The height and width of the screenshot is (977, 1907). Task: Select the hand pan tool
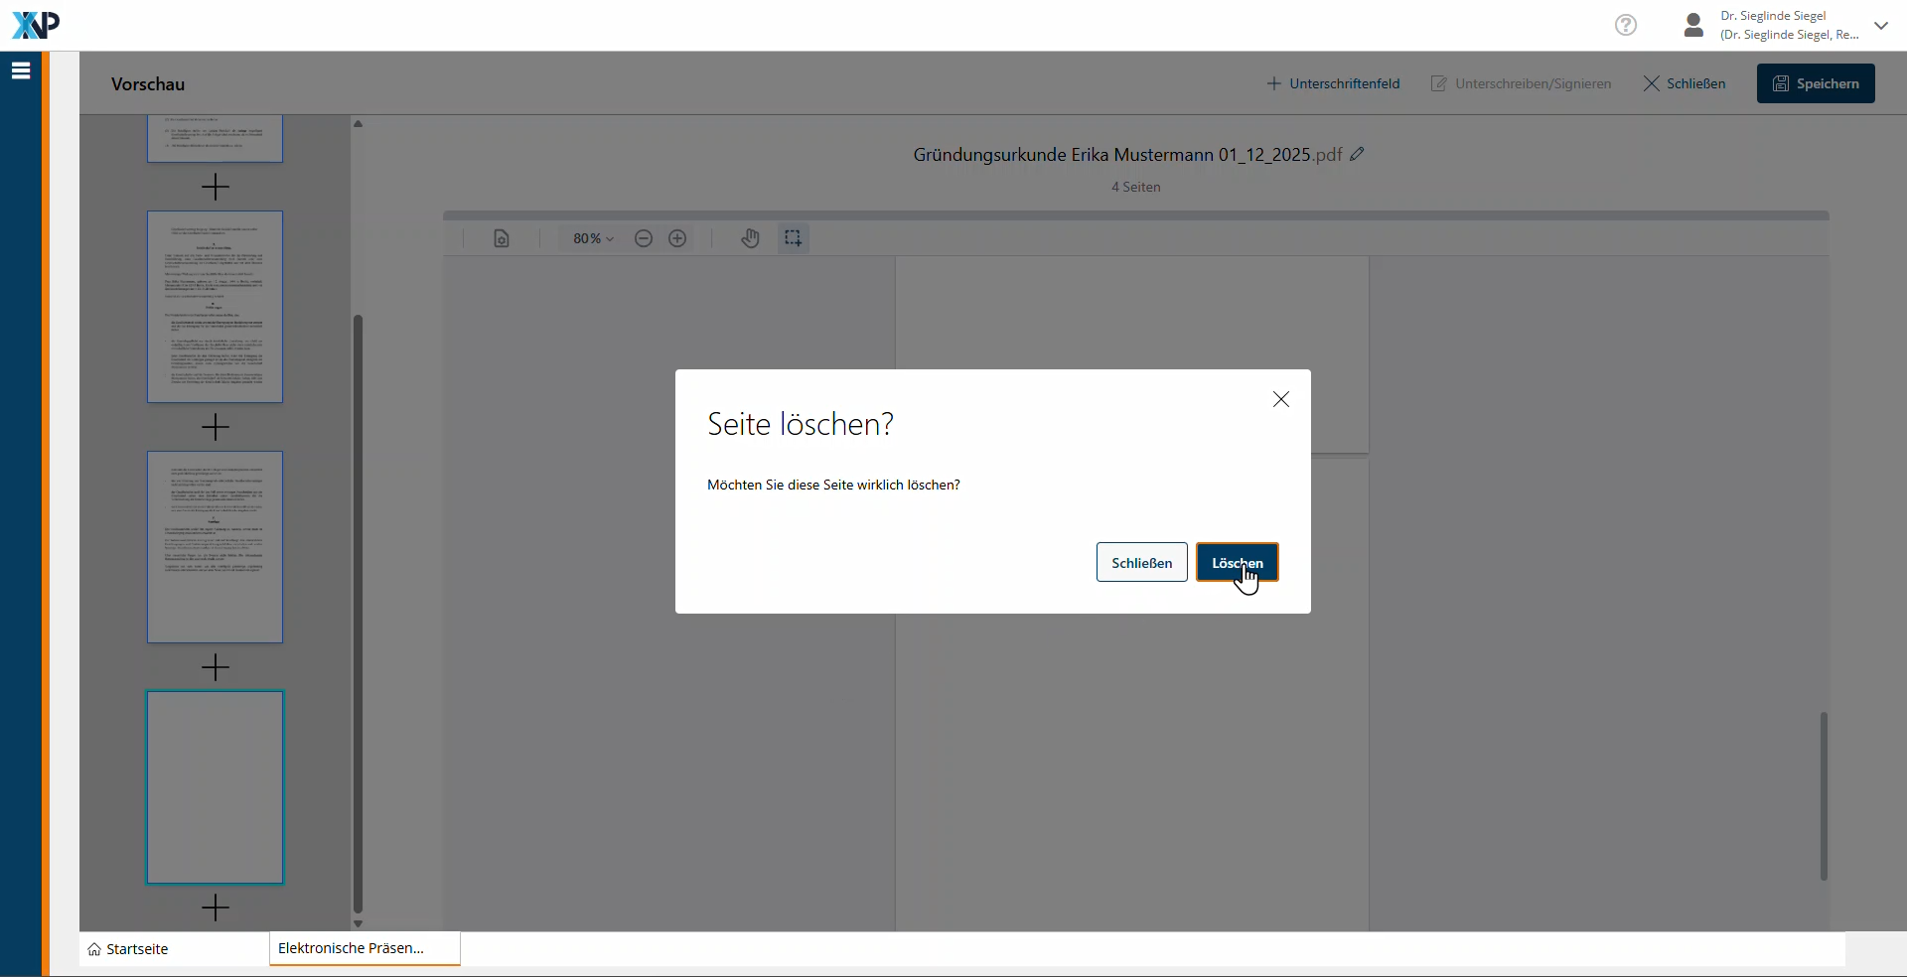pyautogui.click(x=750, y=238)
